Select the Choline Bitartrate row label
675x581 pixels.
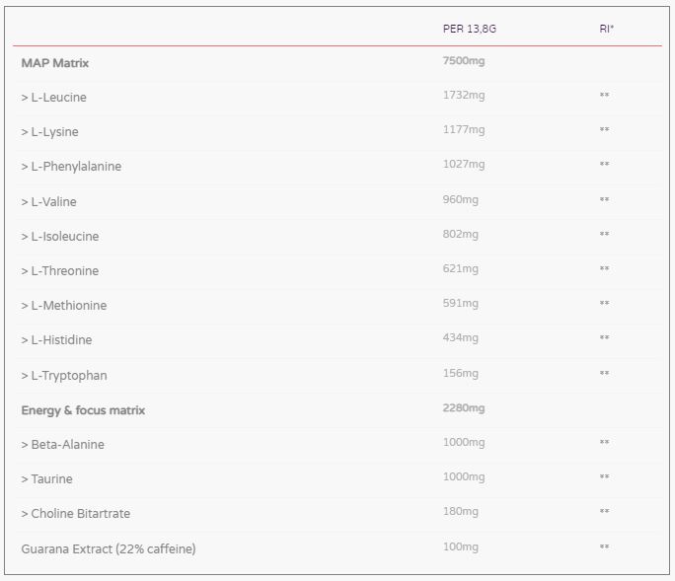tap(76, 514)
